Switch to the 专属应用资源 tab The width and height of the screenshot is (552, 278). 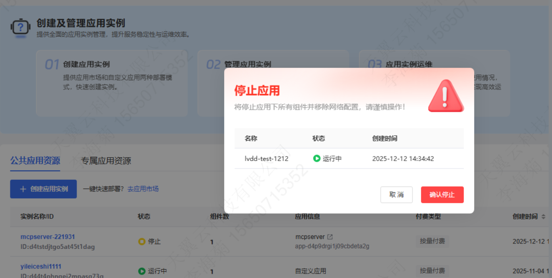tap(106, 161)
